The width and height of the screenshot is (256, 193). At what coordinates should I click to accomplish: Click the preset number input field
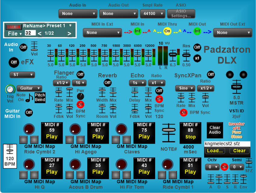[x=30, y=33]
